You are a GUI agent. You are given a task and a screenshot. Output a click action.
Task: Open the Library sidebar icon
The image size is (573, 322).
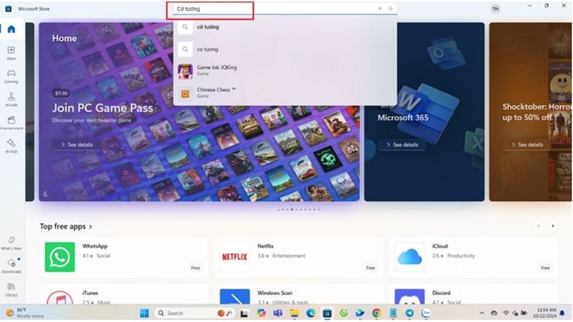(x=11, y=289)
